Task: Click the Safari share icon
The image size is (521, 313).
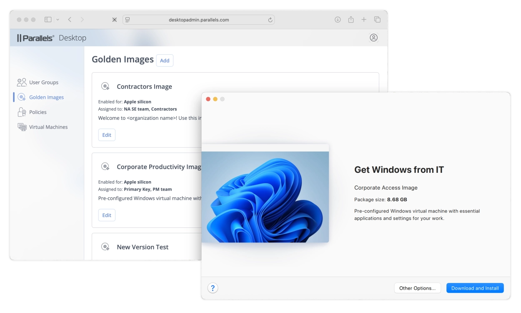Action: [351, 20]
